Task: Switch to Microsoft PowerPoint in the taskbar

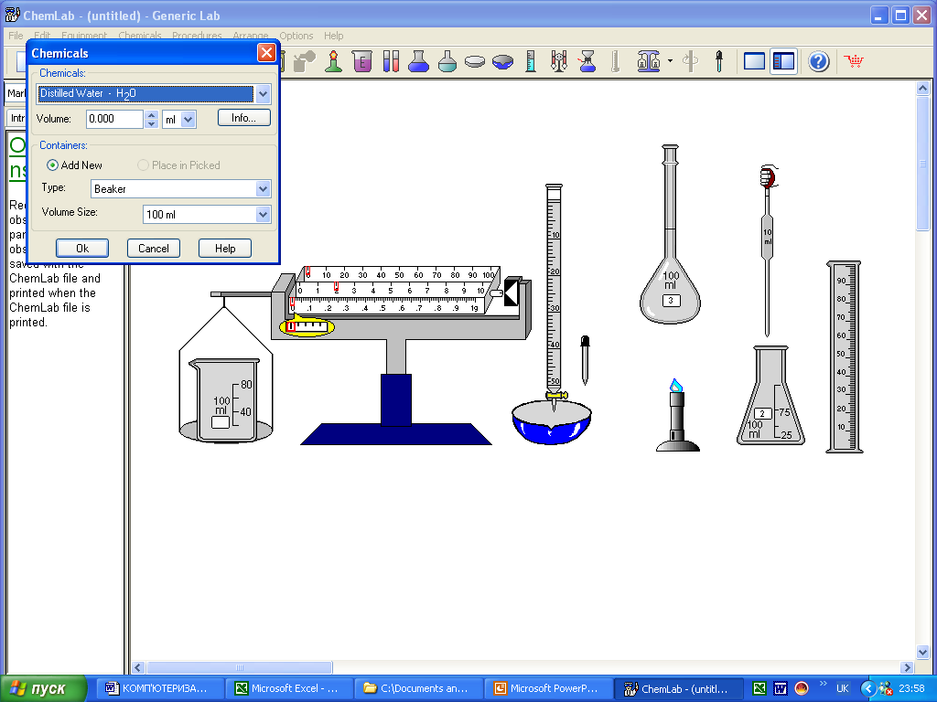Action: point(548,688)
